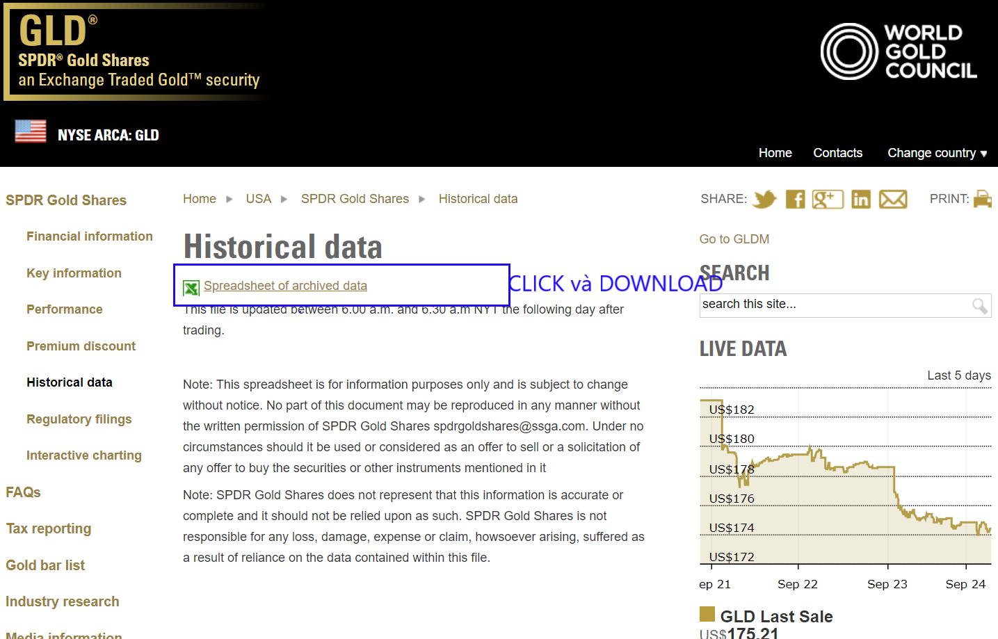Share page via Twitter bird icon
The height and width of the screenshot is (639, 998).
tap(765, 199)
